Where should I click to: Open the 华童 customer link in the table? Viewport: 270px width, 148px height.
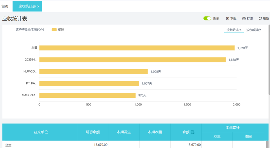(8, 145)
